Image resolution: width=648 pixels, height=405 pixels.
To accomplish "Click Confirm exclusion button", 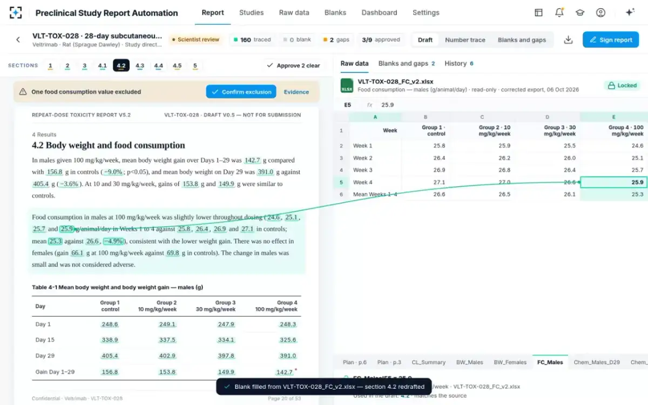I will point(241,92).
